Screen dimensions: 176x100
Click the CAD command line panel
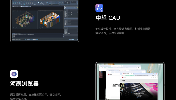point(38,36)
